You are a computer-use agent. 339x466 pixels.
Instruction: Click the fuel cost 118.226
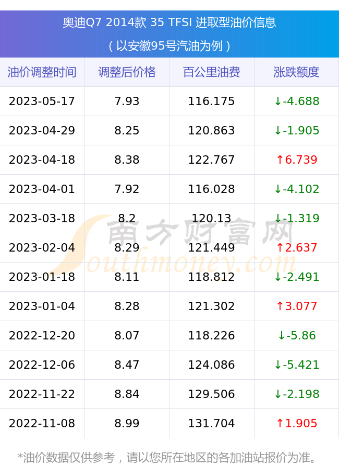(x=212, y=336)
